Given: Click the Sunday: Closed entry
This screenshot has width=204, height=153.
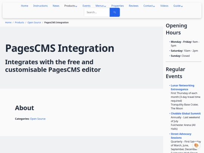Looking at the screenshot, I should (180, 56).
